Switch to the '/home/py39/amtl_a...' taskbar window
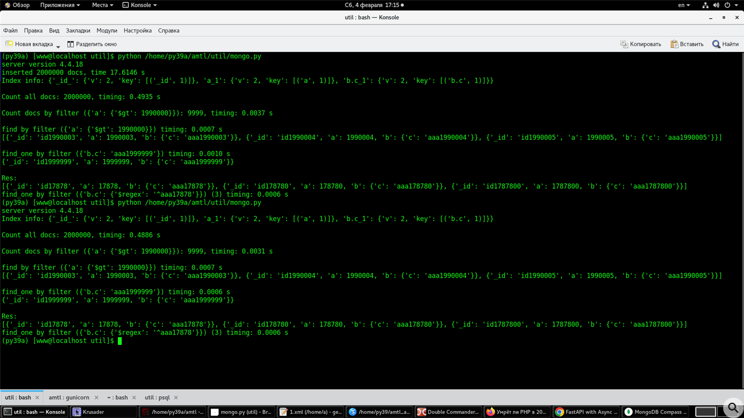Image resolution: width=744 pixels, height=418 pixels. tap(380, 412)
